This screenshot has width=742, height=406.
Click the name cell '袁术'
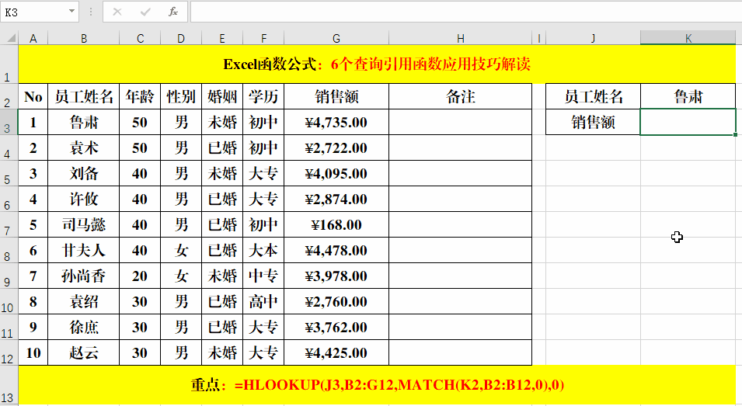[x=84, y=148]
